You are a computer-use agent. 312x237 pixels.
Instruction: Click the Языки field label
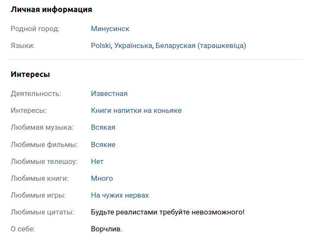[x=23, y=46]
